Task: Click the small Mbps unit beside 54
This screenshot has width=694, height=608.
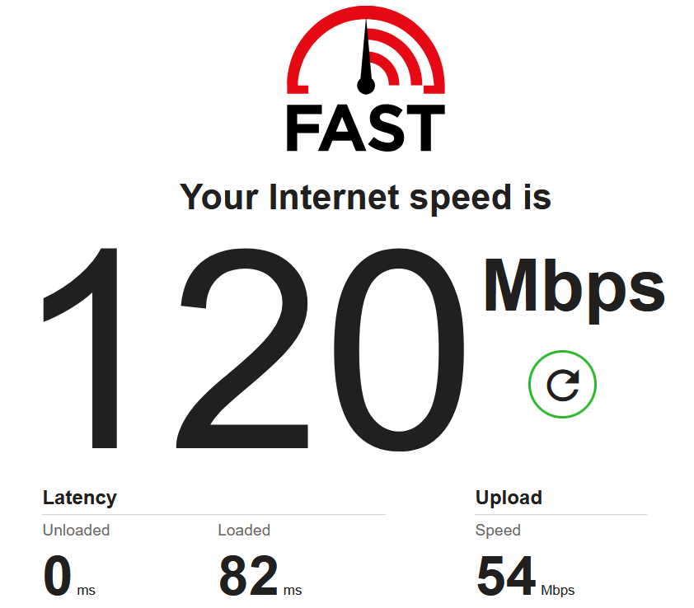Action: tap(558, 591)
